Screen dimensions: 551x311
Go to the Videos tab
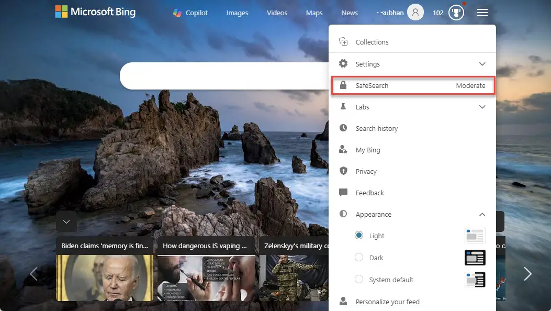[277, 13]
